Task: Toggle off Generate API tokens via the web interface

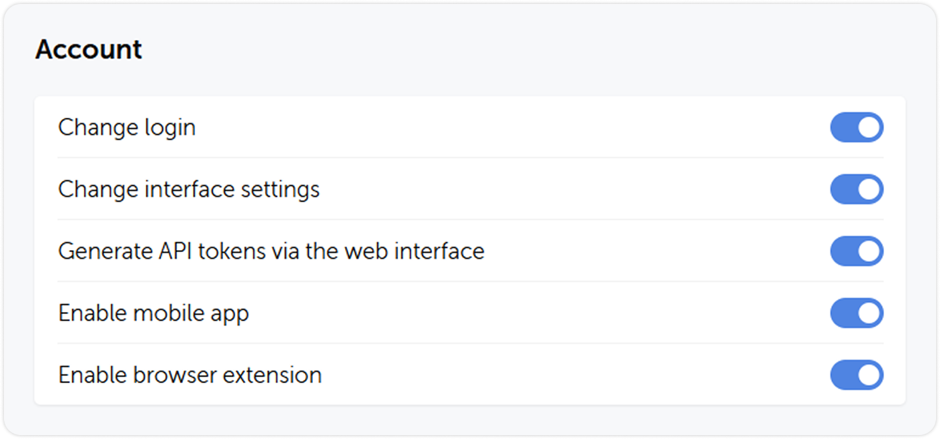Action: [857, 251]
